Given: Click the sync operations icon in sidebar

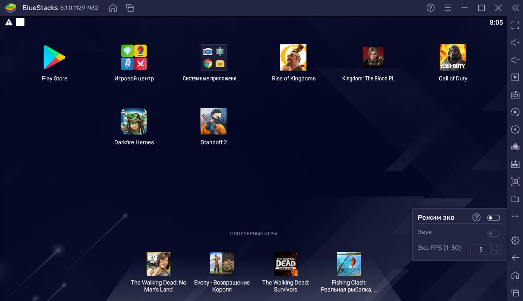Looking at the screenshot, I should coord(515,129).
